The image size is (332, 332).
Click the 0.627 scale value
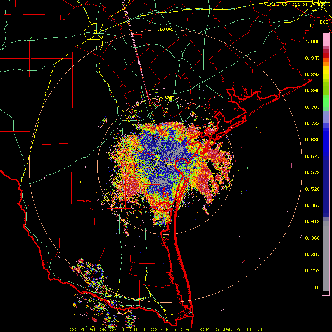coord(312,156)
